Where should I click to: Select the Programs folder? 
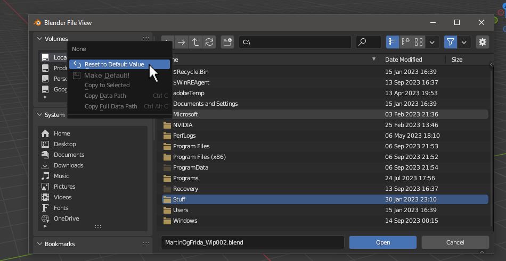coord(325,178)
